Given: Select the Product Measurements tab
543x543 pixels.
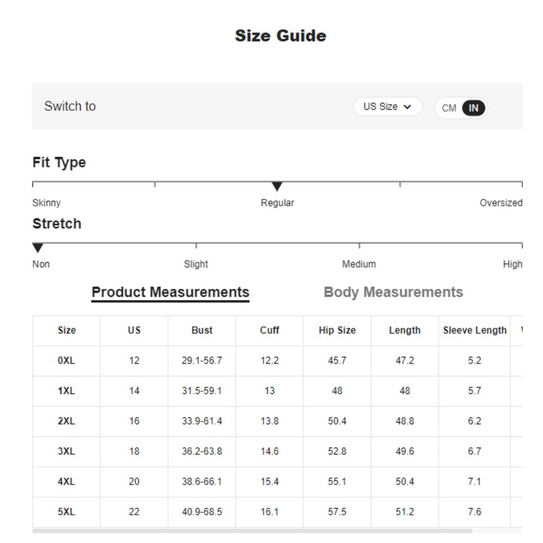Looking at the screenshot, I should point(171,292).
